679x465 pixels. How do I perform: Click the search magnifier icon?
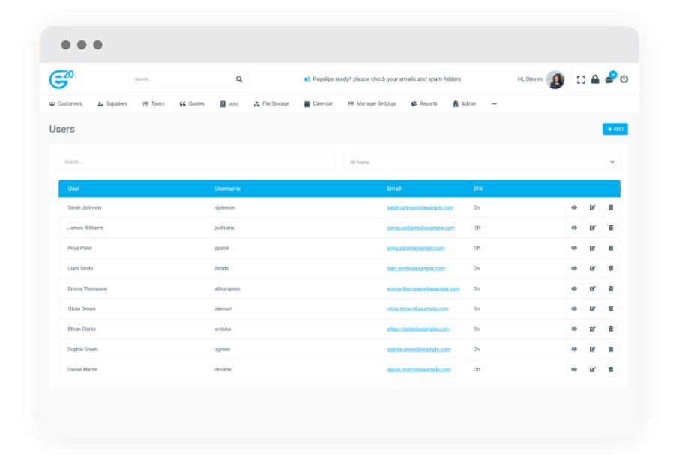pos(239,79)
